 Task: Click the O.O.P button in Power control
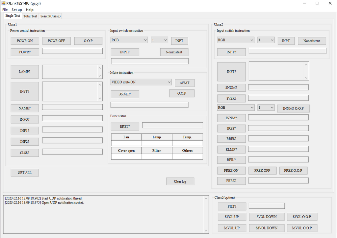click(88, 41)
